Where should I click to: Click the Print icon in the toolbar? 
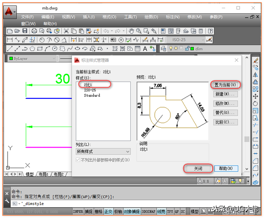(34, 31)
